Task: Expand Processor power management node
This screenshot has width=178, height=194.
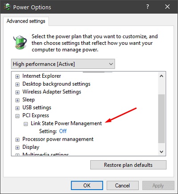Action: (x=17, y=140)
